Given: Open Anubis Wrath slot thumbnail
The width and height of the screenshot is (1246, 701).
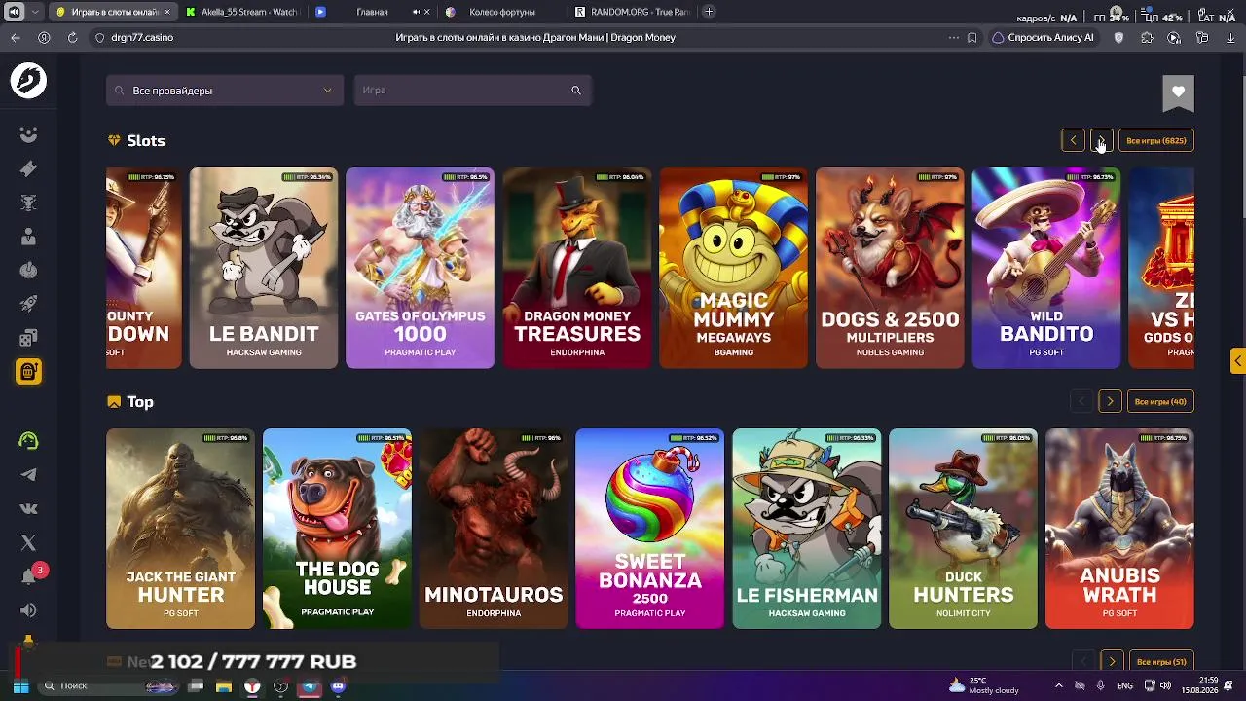Looking at the screenshot, I should (1119, 529).
